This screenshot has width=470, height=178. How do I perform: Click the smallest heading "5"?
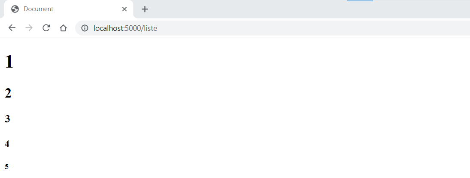pyautogui.click(x=6, y=166)
